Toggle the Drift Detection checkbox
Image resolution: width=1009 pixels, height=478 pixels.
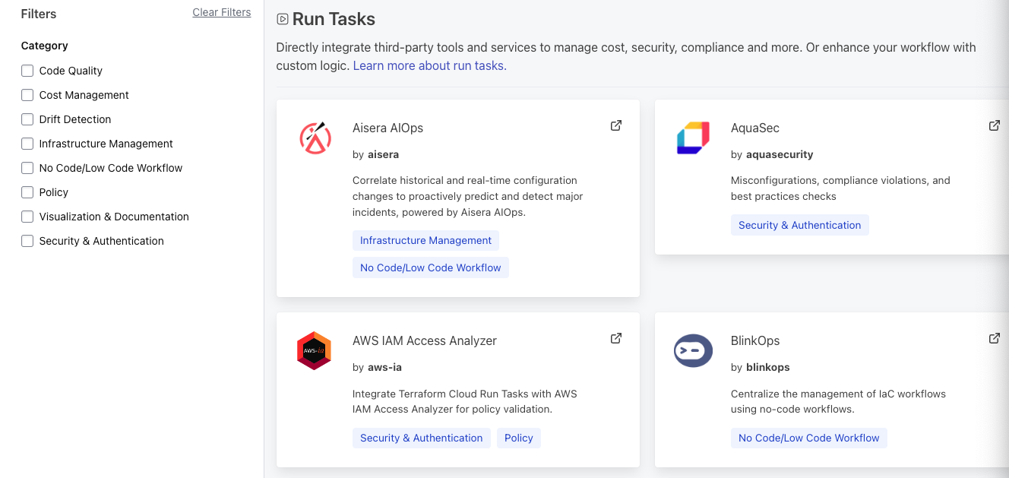pos(27,119)
